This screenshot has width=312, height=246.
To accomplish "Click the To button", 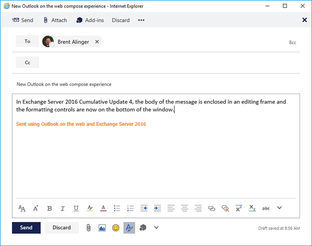I will coord(27,41).
